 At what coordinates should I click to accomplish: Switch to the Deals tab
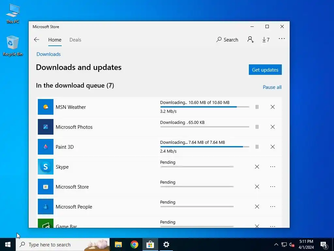[75, 40]
